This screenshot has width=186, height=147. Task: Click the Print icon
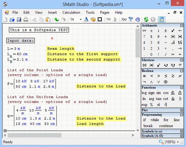point(26,19)
